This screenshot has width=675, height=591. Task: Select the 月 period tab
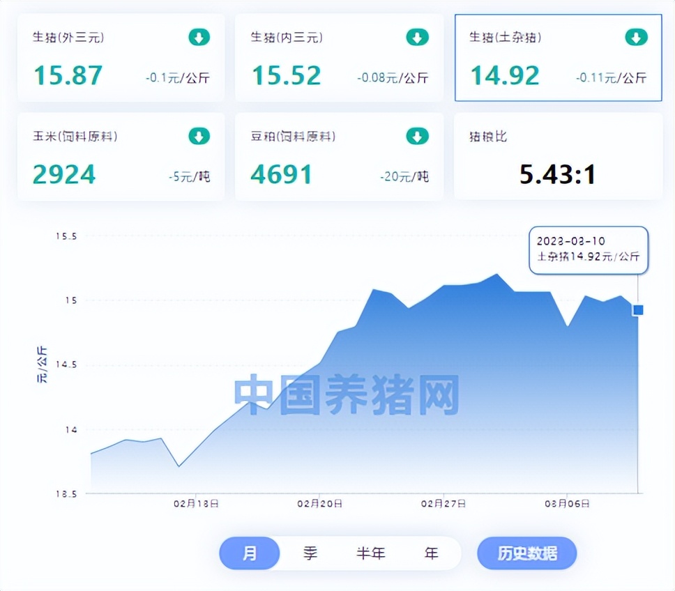coord(250,553)
